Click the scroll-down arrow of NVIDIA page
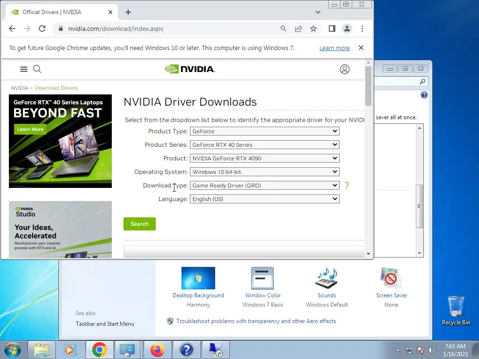Image resolution: width=479 pixels, height=359 pixels. click(368, 254)
